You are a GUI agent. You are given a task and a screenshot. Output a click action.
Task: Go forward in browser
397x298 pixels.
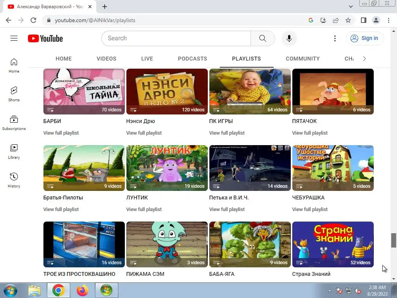pos(21,20)
